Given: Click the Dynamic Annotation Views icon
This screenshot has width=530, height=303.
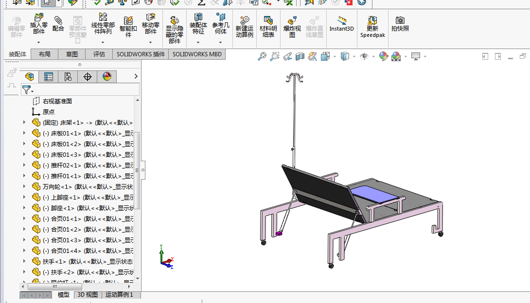Looking at the screenshot, I should click(x=312, y=56).
